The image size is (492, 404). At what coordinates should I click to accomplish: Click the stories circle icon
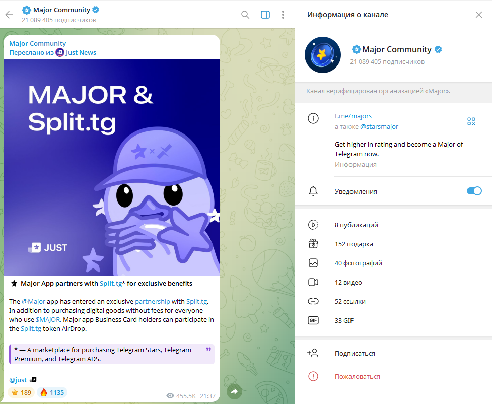(x=313, y=225)
